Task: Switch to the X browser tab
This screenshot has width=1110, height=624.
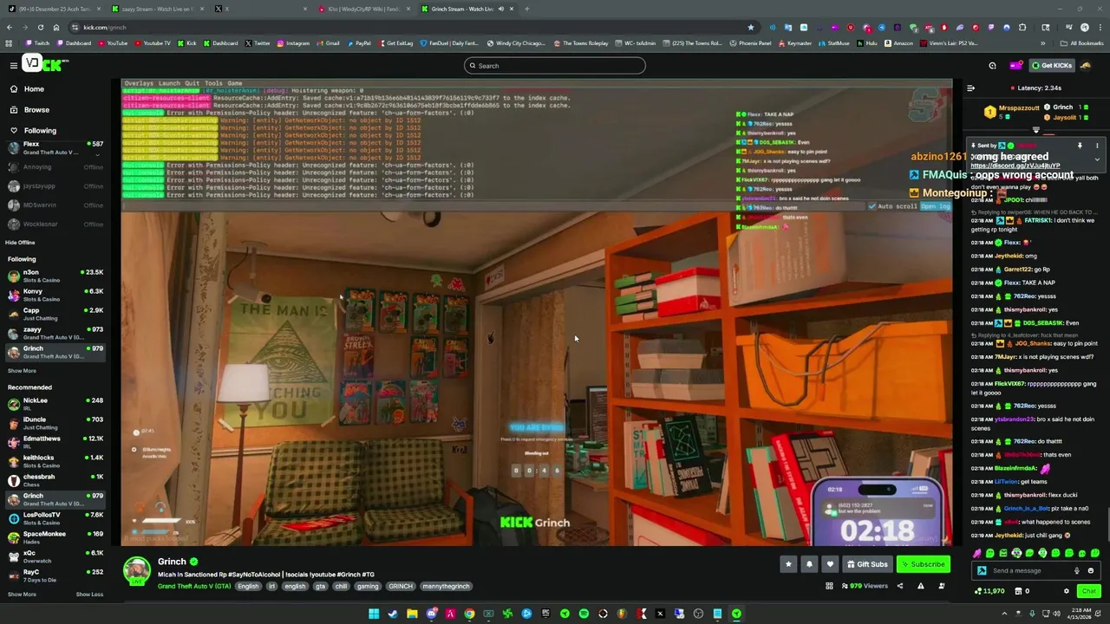Action: click(260, 9)
